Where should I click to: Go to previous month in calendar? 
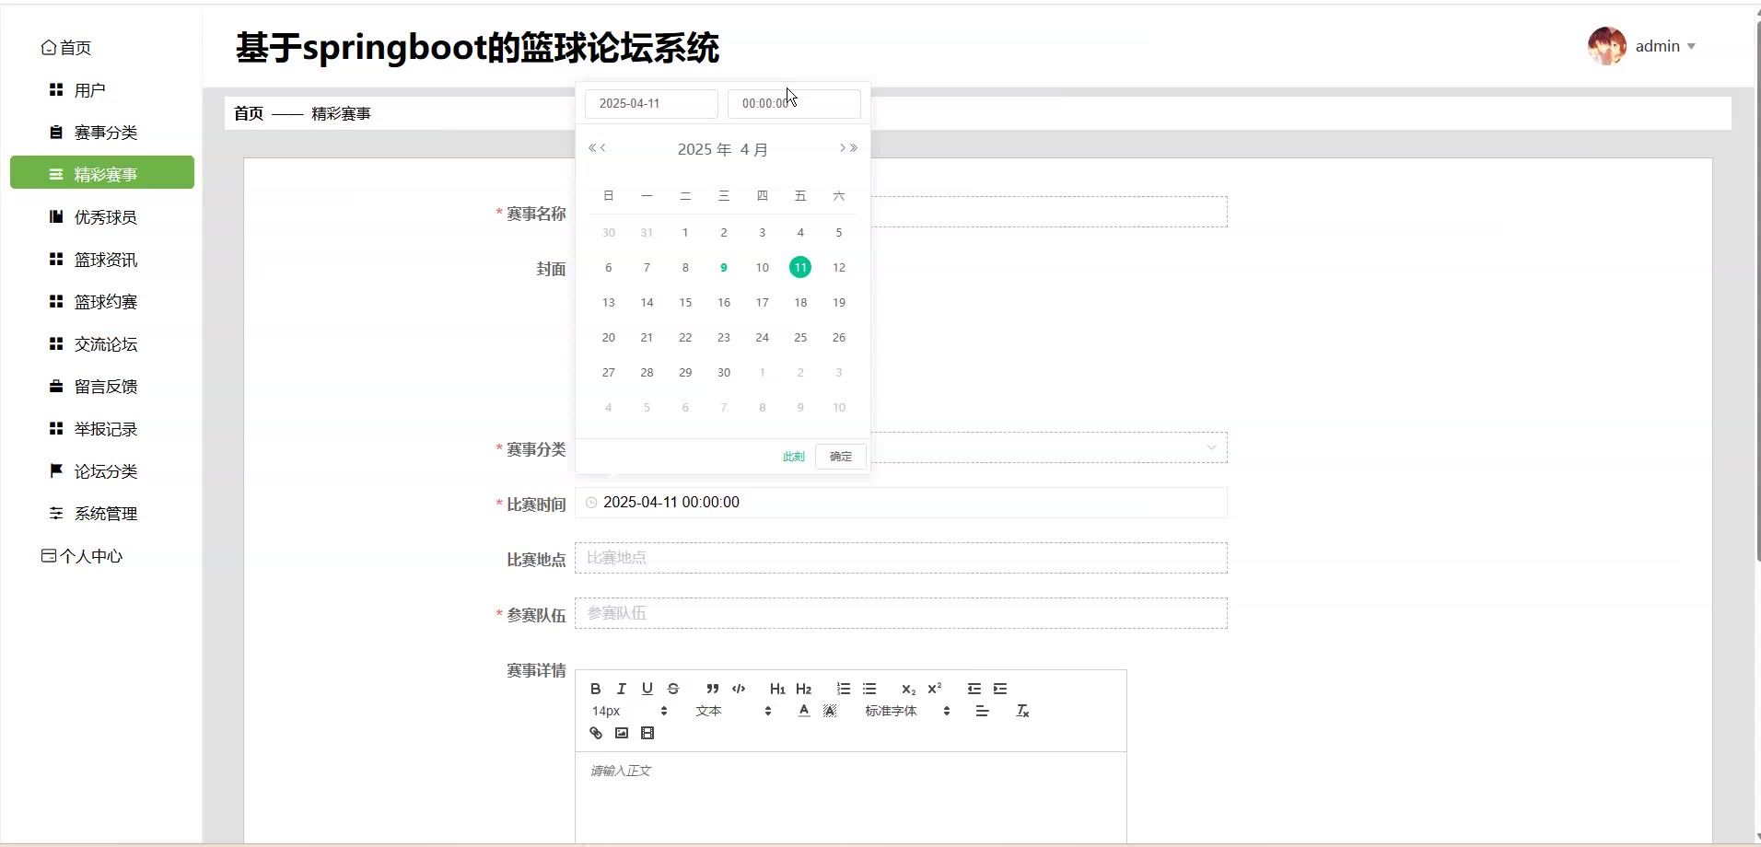(x=603, y=148)
